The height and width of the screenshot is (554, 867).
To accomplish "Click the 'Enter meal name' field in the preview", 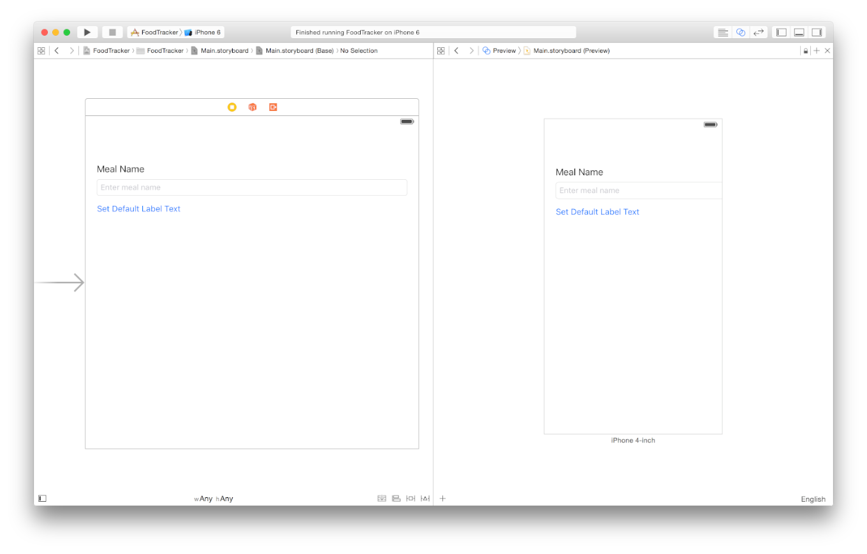I will click(x=639, y=191).
